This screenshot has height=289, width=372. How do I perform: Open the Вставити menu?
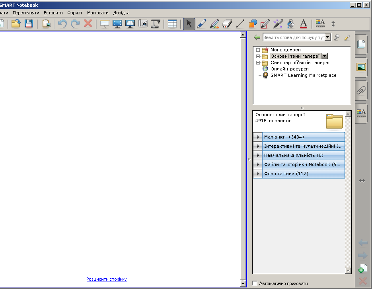[53, 13]
